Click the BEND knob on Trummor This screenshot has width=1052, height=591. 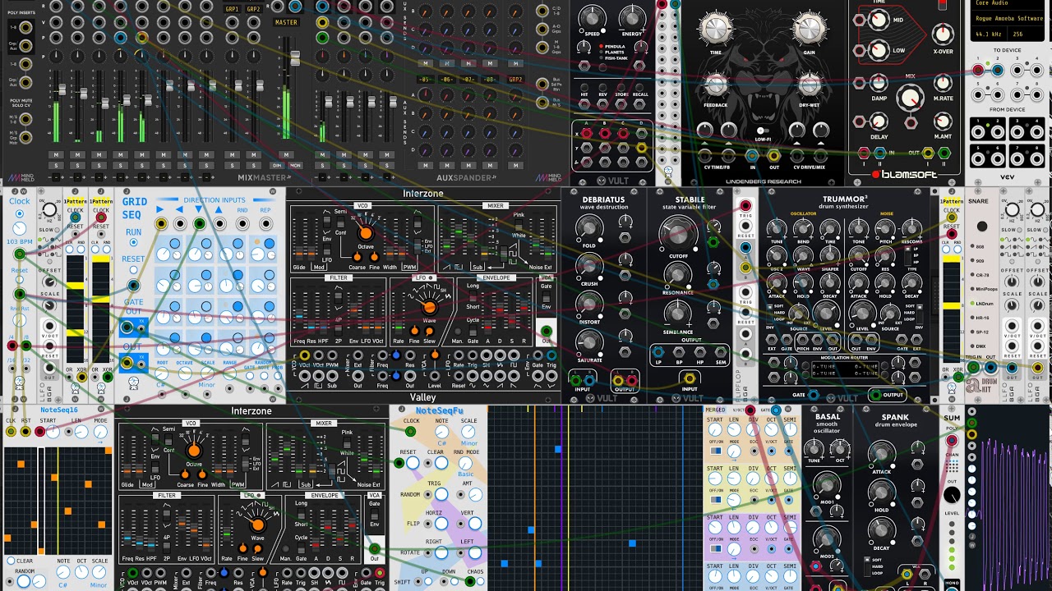pos(804,228)
